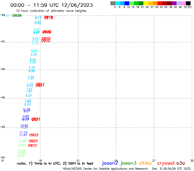Click the '7.97' wave height reading
Viewport: 194px width, 171px height.
29,89
